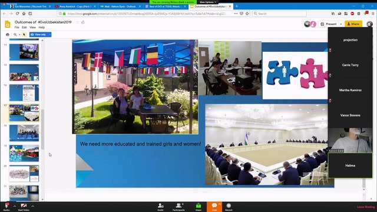Open the Firefox hamburger menu
Image resolution: width=377 pixels, height=212 pixels.
click(373, 14)
